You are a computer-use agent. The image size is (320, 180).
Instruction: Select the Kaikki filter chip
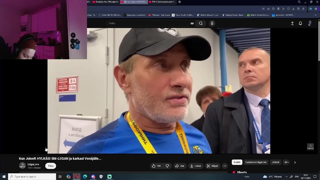[x=237, y=162]
